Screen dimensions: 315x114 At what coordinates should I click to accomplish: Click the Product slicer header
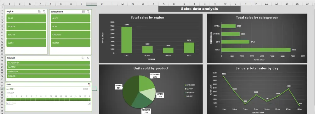pos(11,58)
